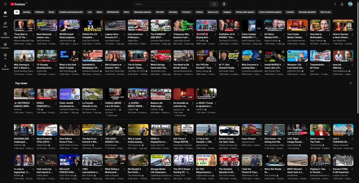Click the magnifier search button

coord(214,4)
